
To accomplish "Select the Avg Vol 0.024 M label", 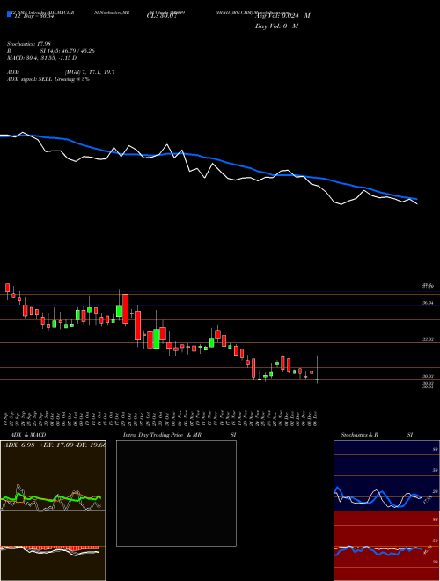I will (283, 16).
